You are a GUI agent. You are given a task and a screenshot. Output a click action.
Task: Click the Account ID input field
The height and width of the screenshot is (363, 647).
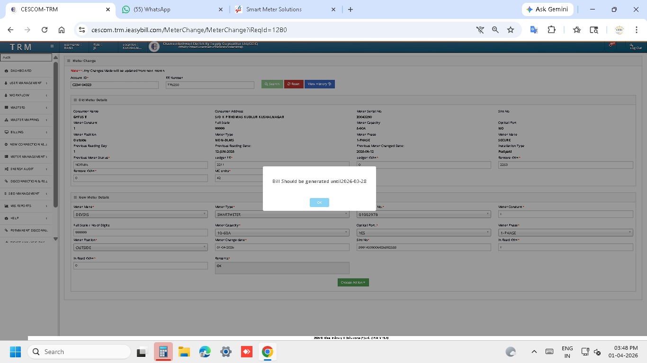pyautogui.click(x=115, y=85)
